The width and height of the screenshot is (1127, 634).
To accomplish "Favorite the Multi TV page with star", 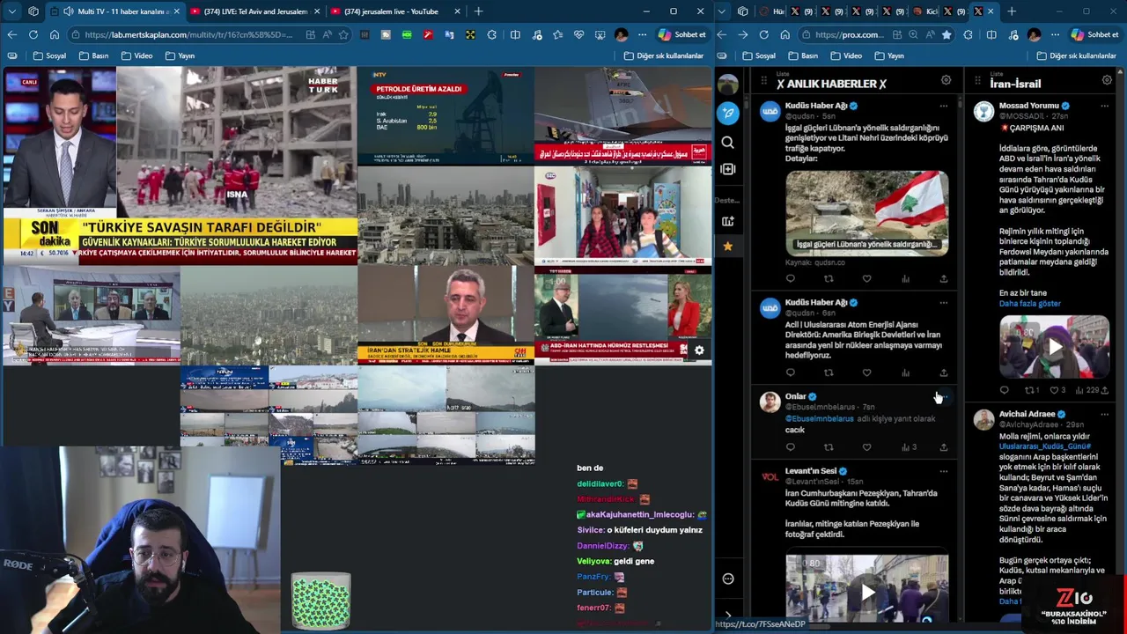I will (x=343, y=34).
